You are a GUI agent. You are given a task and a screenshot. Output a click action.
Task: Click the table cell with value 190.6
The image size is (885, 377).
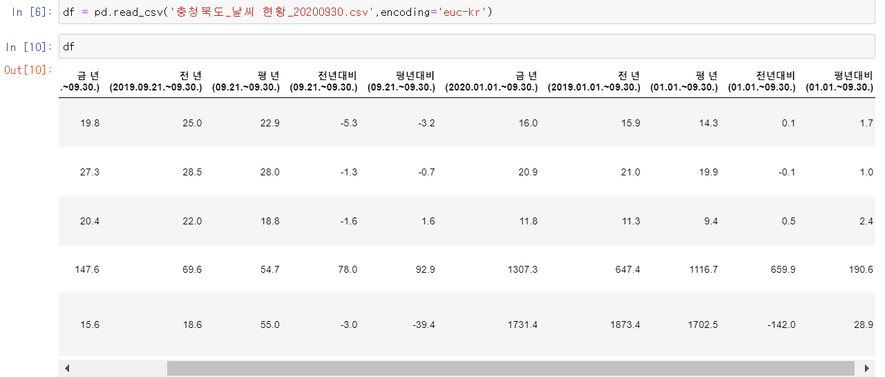(860, 269)
